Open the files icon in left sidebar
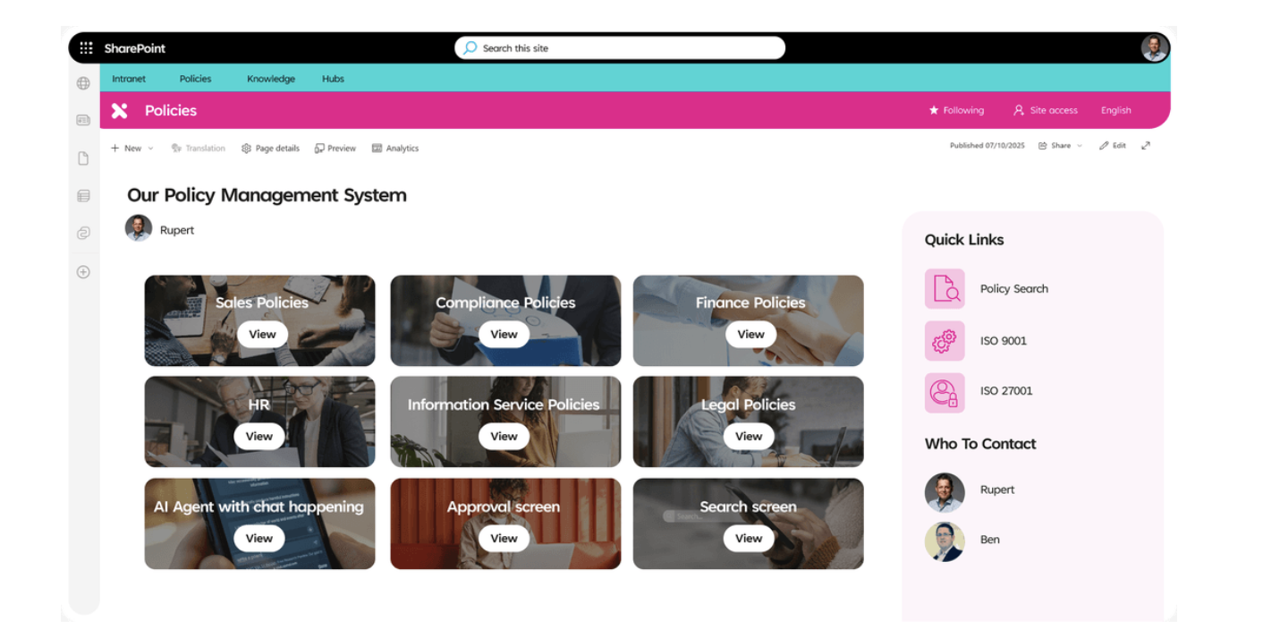Image resolution: width=1263 pixels, height=639 pixels. [x=83, y=158]
